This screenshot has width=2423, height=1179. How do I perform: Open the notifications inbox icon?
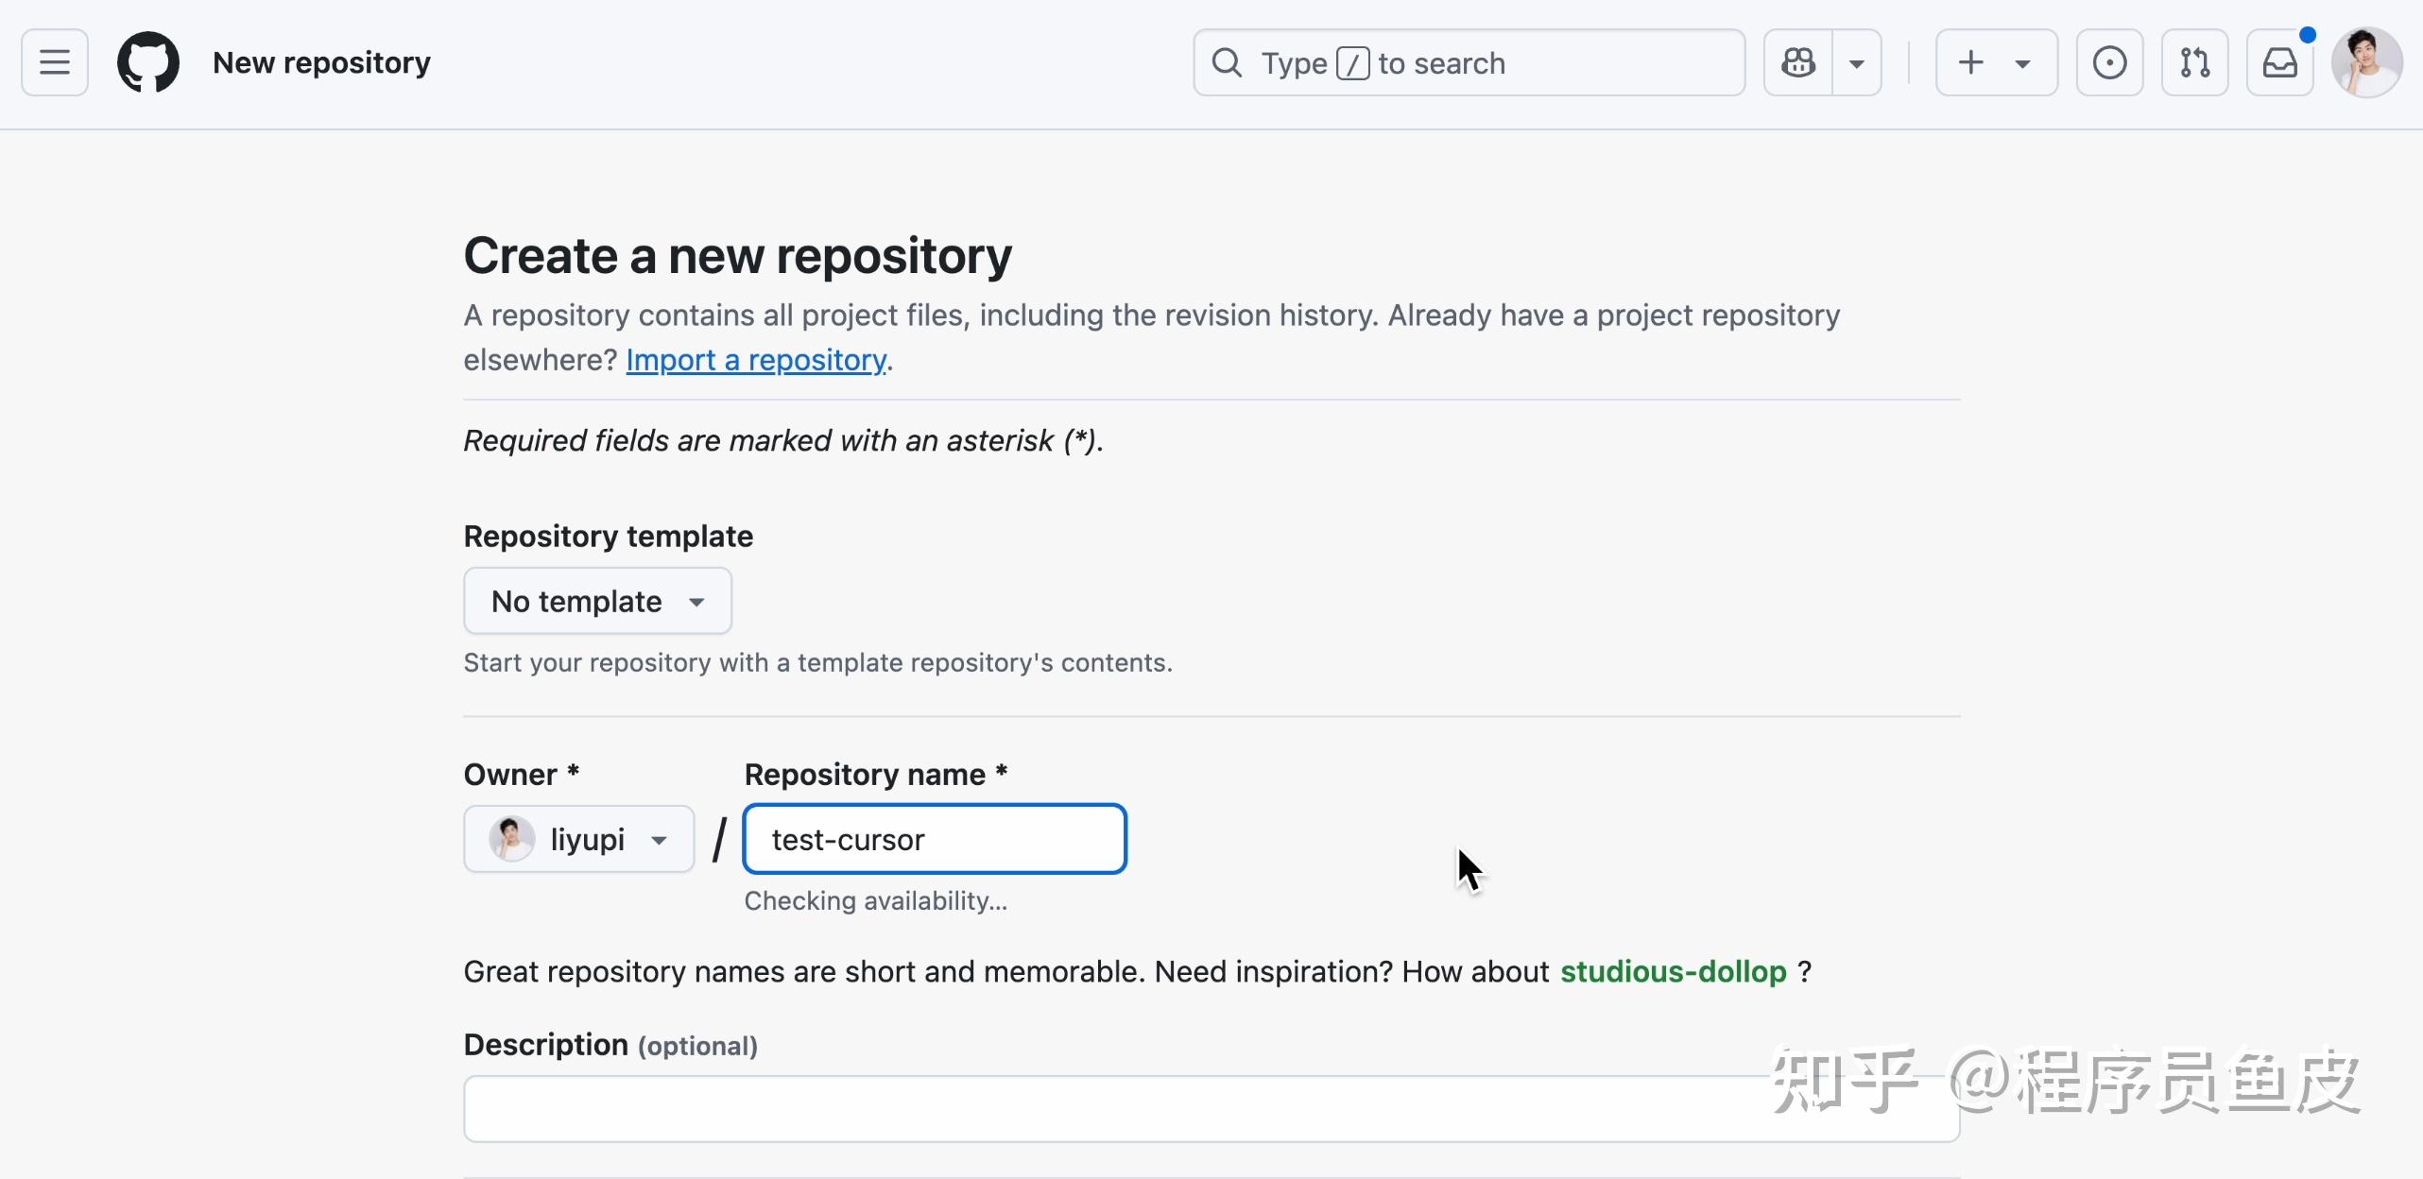[x=2279, y=62]
